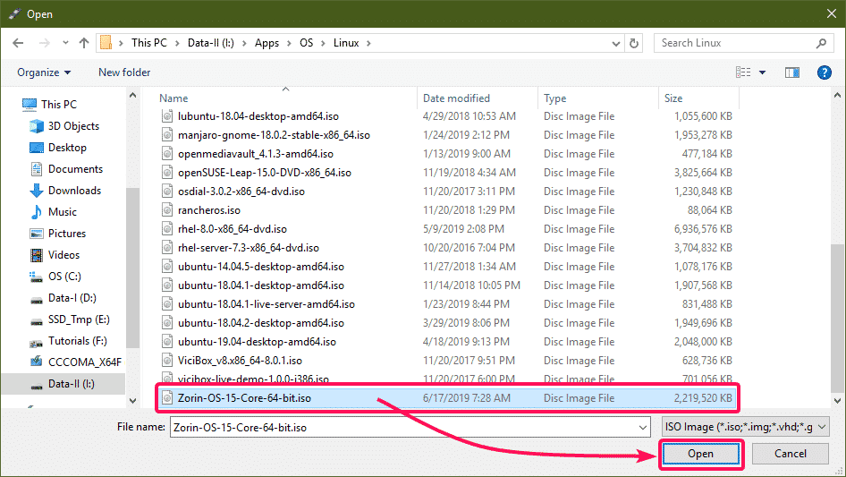Click the file list scroll down arrow

[x=837, y=400]
